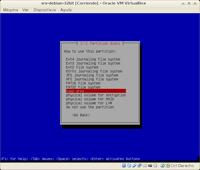The width and height of the screenshot is (200, 170).
Task: Click the optical disc (CD) status icon
Action: pos(129,166)
